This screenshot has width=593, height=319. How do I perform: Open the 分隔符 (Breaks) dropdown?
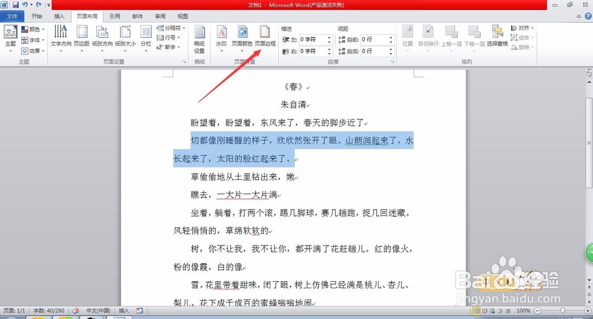click(x=171, y=28)
